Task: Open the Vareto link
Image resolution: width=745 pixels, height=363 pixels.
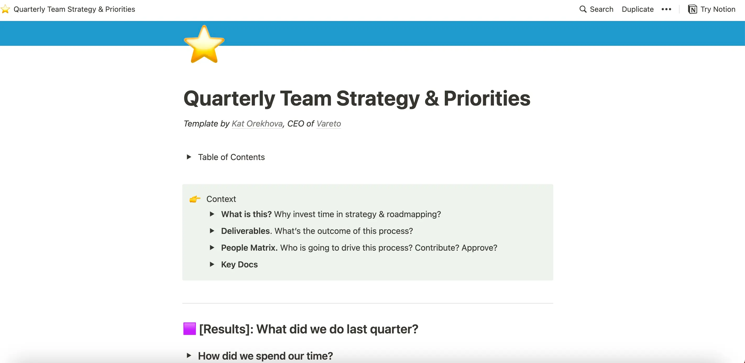Action: (x=328, y=124)
